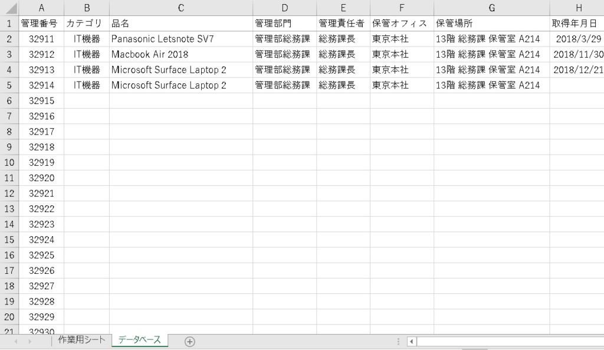This screenshot has height=350, width=604.
Task: Select the 2018/3/29 date cell
Action: (x=576, y=39)
